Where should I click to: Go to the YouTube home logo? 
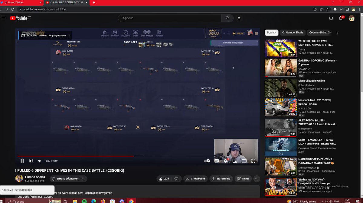click(19, 18)
